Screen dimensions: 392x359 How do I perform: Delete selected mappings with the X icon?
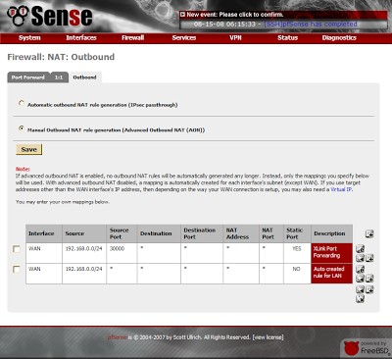[360, 298]
